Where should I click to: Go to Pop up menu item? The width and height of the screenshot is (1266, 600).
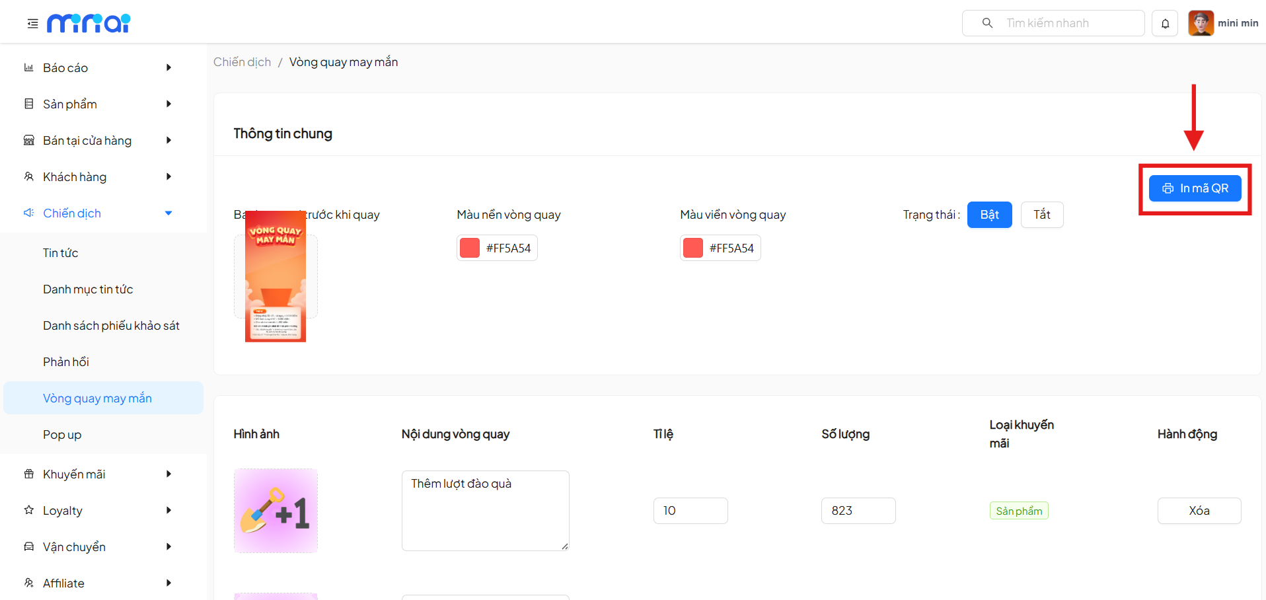tap(62, 435)
